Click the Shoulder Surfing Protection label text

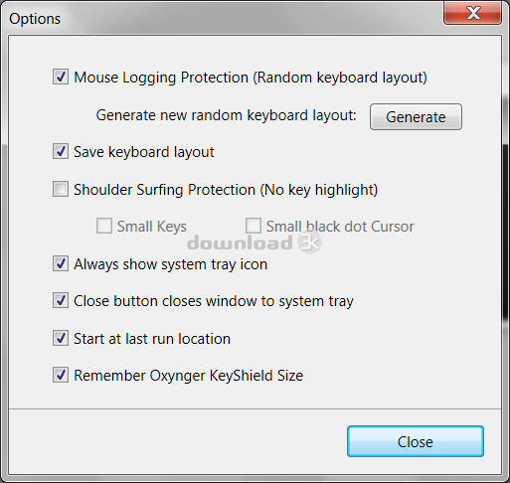(x=226, y=190)
